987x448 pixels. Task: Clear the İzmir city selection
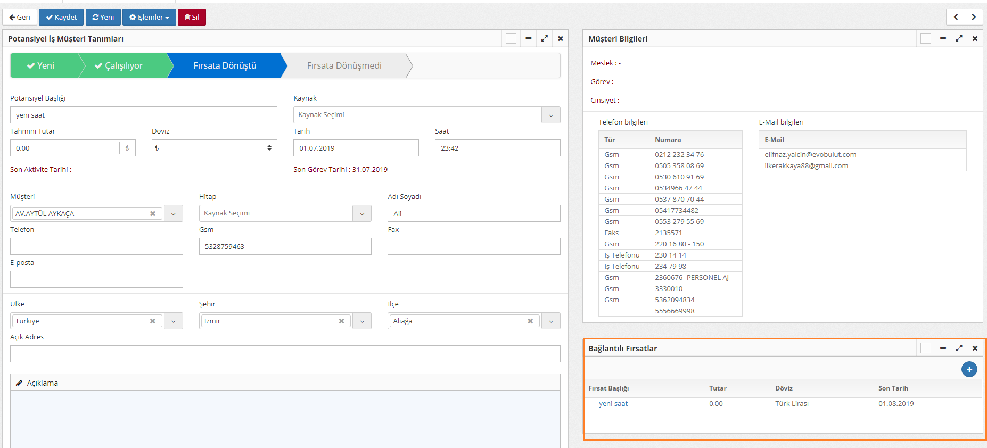(341, 321)
